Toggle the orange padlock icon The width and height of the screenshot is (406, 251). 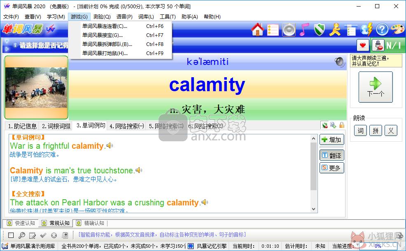[342, 125]
